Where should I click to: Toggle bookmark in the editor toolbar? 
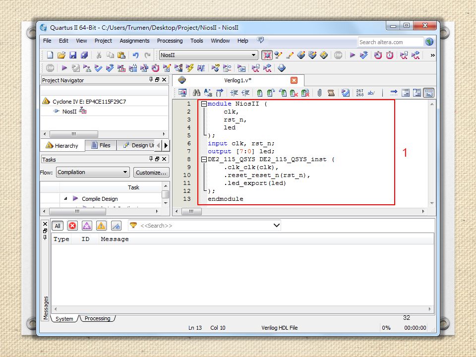pos(259,93)
